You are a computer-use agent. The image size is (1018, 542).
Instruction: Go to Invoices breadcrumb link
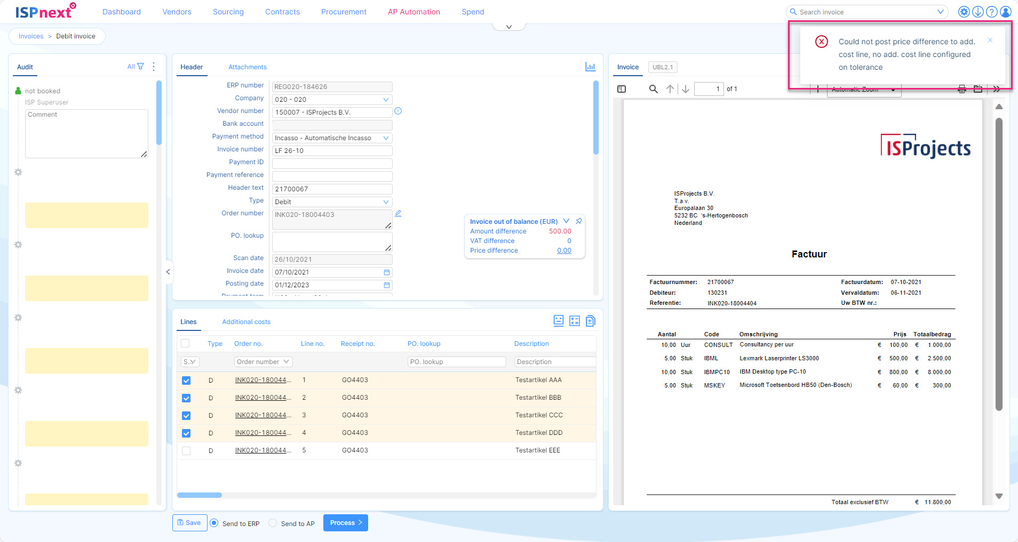click(31, 36)
